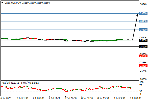This screenshot has width=149, height=101.
Task: Select the red 23750 level label
Action: click(x=143, y=56)
